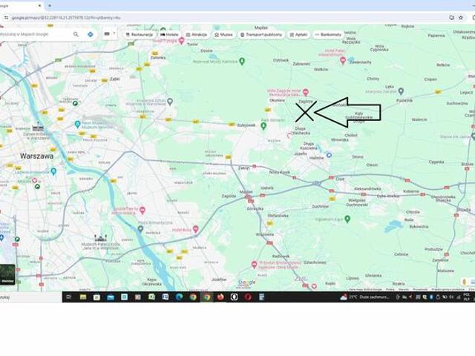Filter map by Restauracje

tap(139, 35)
